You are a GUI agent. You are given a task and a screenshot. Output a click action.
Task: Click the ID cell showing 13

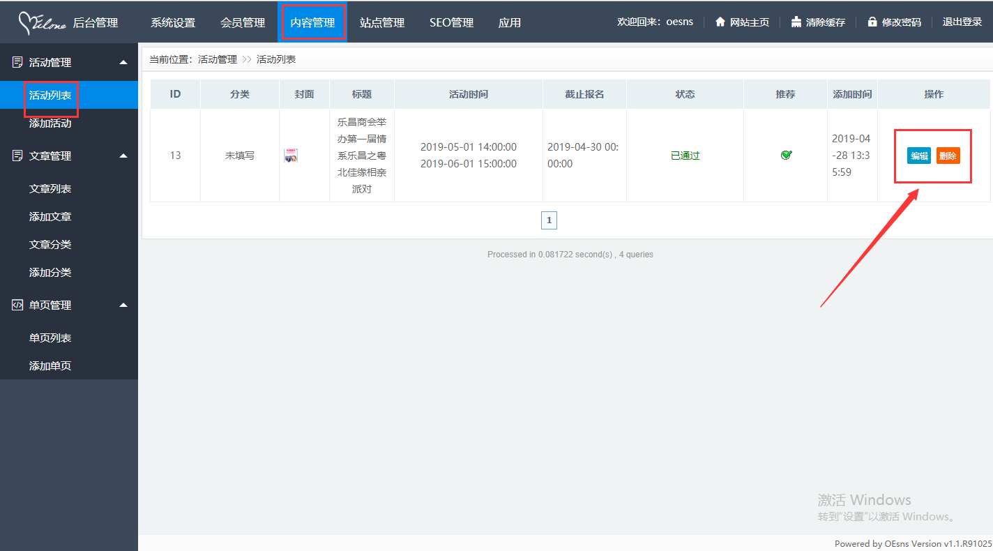(x=175, y=156)
